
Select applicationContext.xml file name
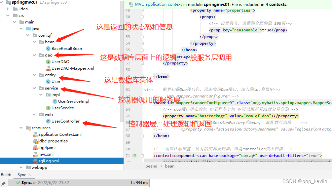60,134
